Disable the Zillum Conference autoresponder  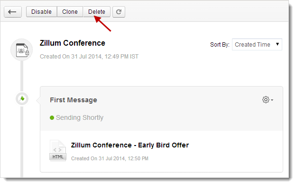click(x=42, y=12)
